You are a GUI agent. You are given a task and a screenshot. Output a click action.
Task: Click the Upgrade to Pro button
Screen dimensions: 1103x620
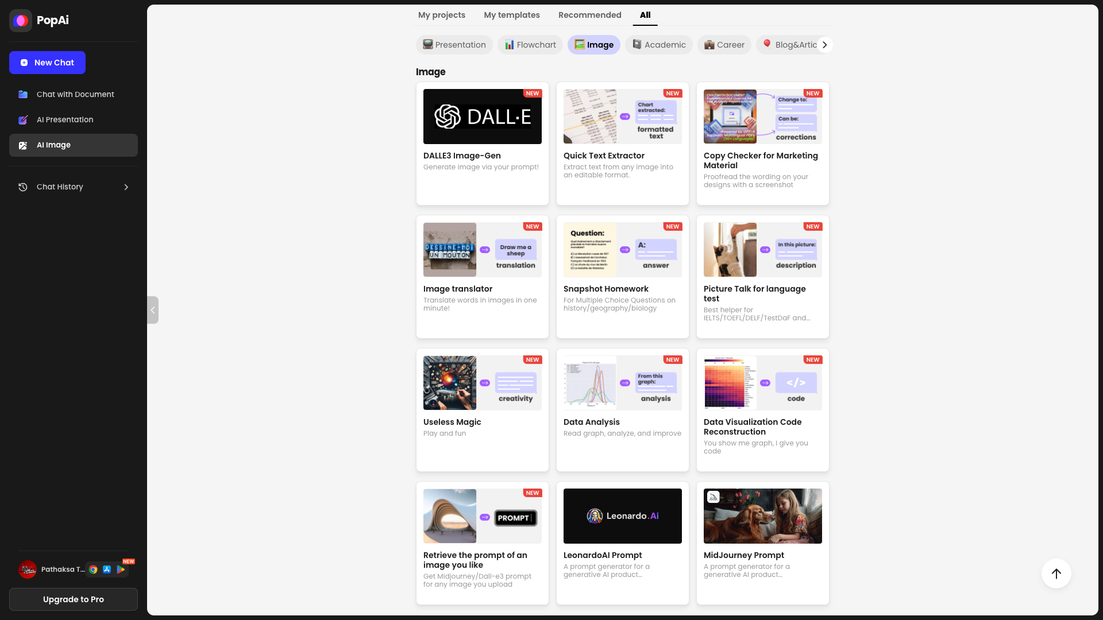[74, 599]
